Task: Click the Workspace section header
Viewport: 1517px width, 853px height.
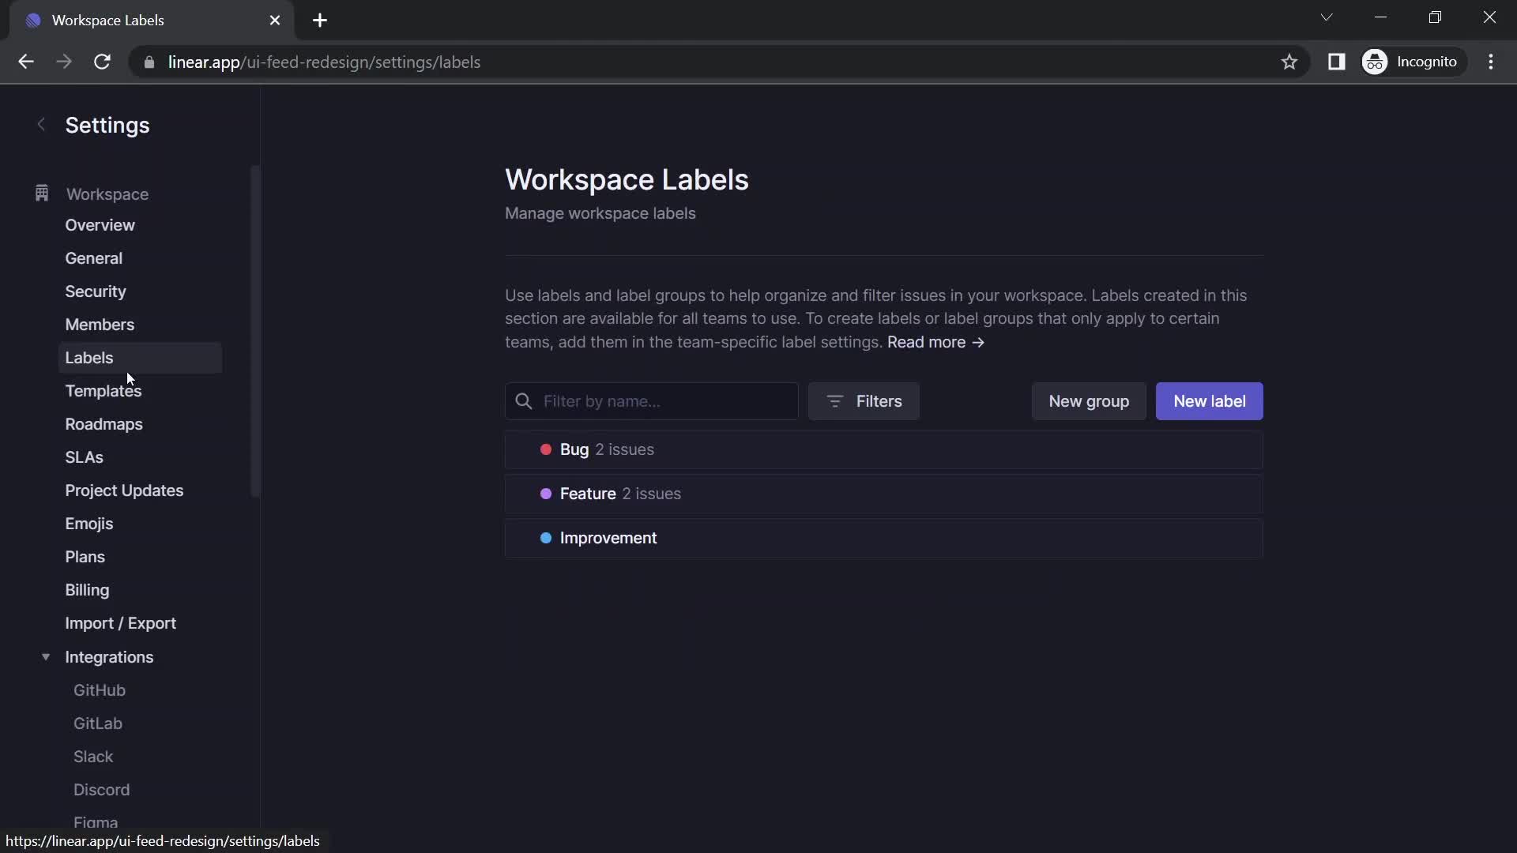Action: pos(107,194)
